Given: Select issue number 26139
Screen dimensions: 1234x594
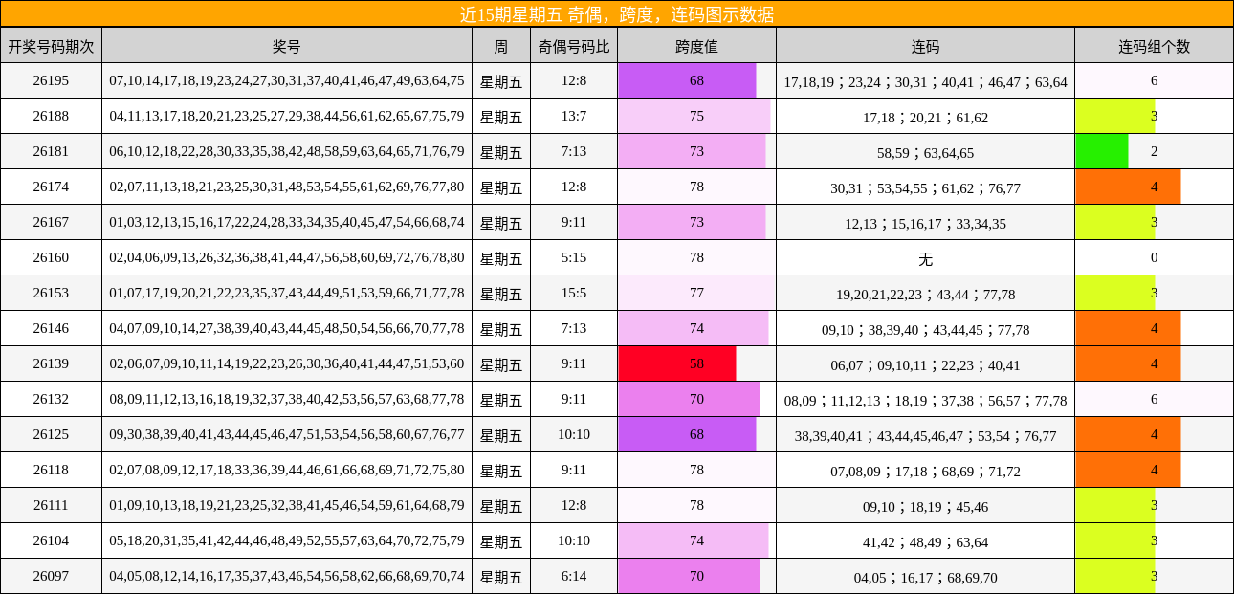Looking at the screenshot, I should pyautogui.click(x=51, y=363).
